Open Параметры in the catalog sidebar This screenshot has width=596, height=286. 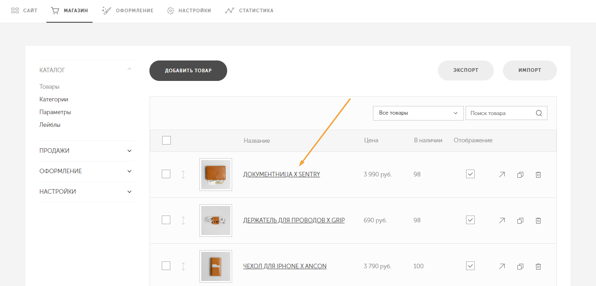(55, 112)
